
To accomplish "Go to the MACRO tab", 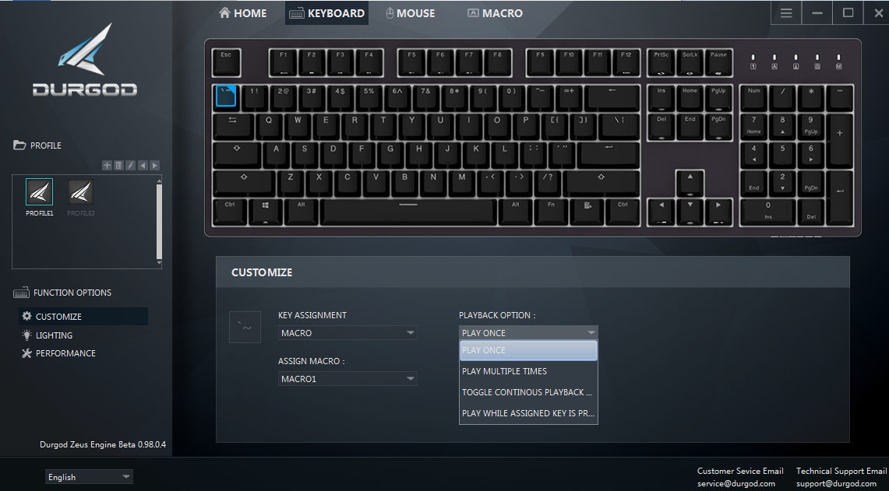I will [x=495, y=13].
